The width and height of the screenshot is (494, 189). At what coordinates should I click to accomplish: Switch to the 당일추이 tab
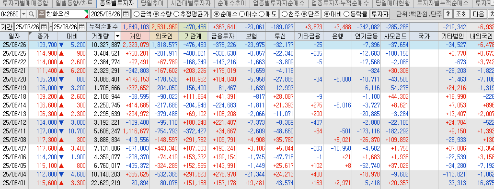[152, 4]
